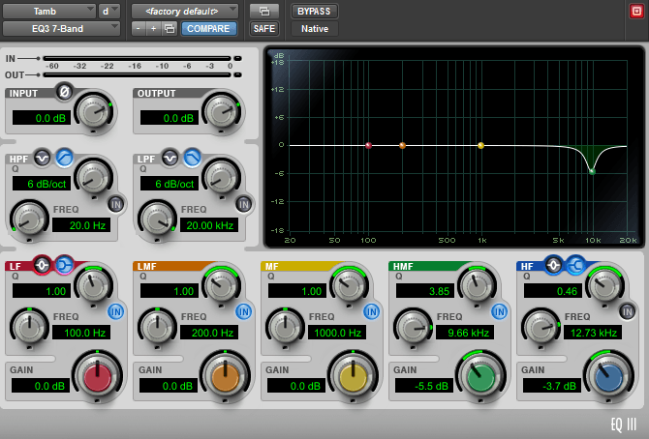Select the LPF notch filter type icon
The height and width of the screenshot is (439, 649).
[x=170, y=157]
